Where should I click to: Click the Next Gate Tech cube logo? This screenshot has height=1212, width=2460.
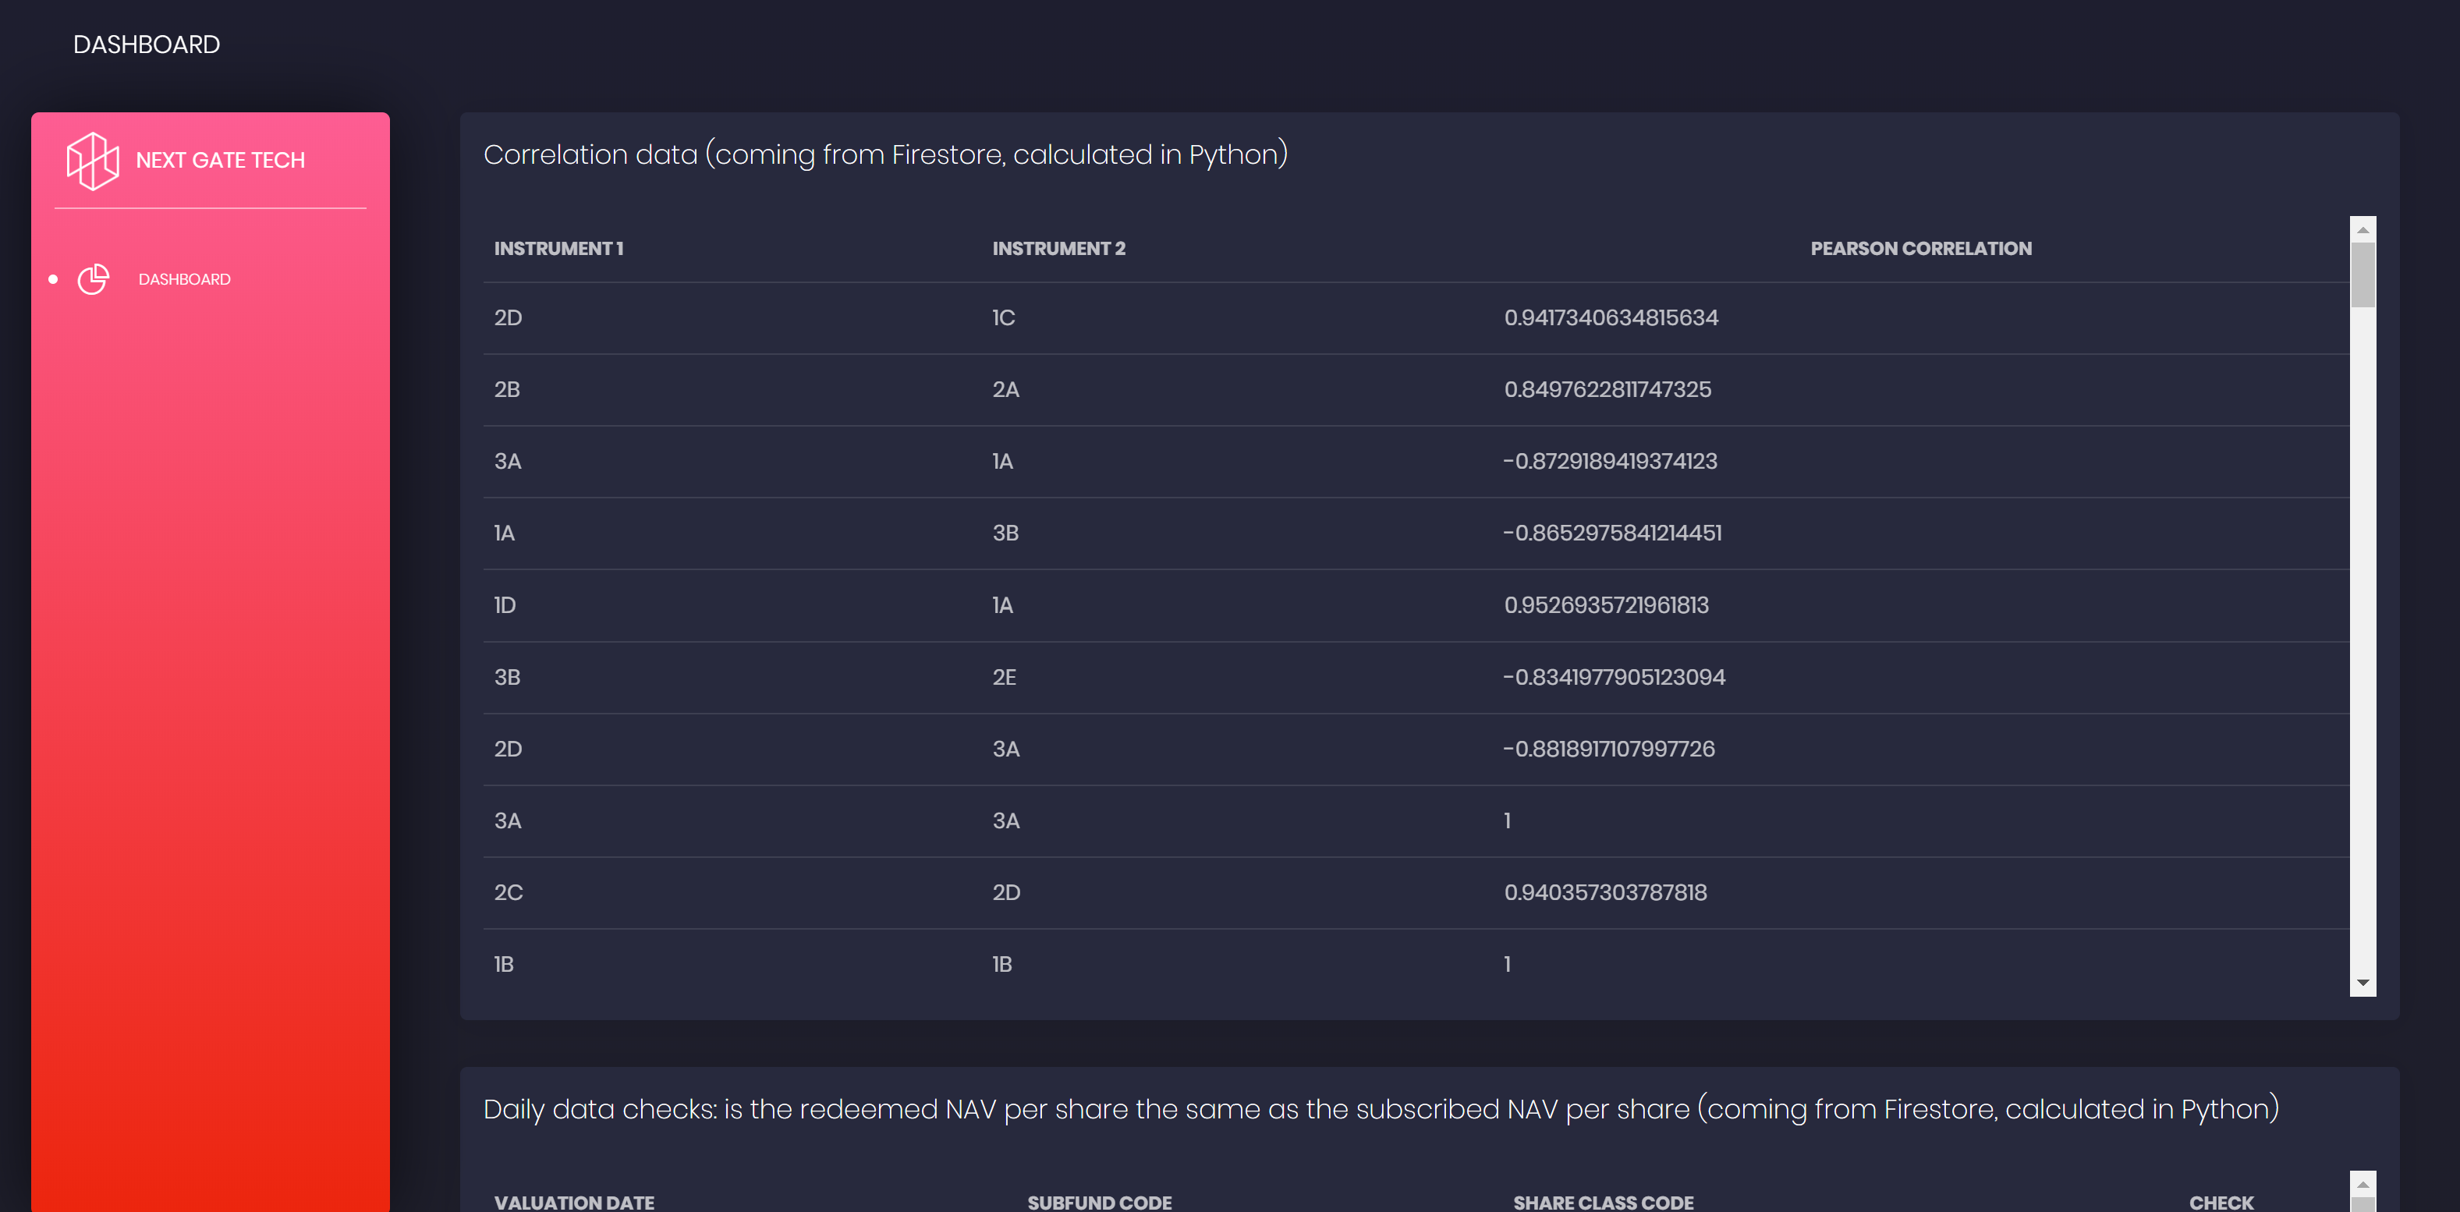tap(93, 161)
